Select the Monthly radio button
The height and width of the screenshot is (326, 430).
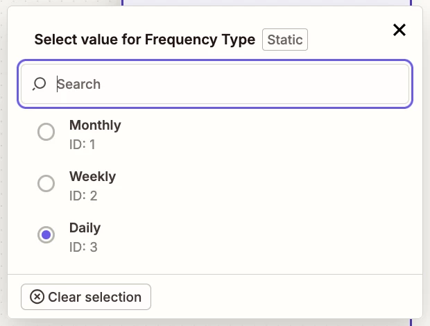[x=46, y=132]
